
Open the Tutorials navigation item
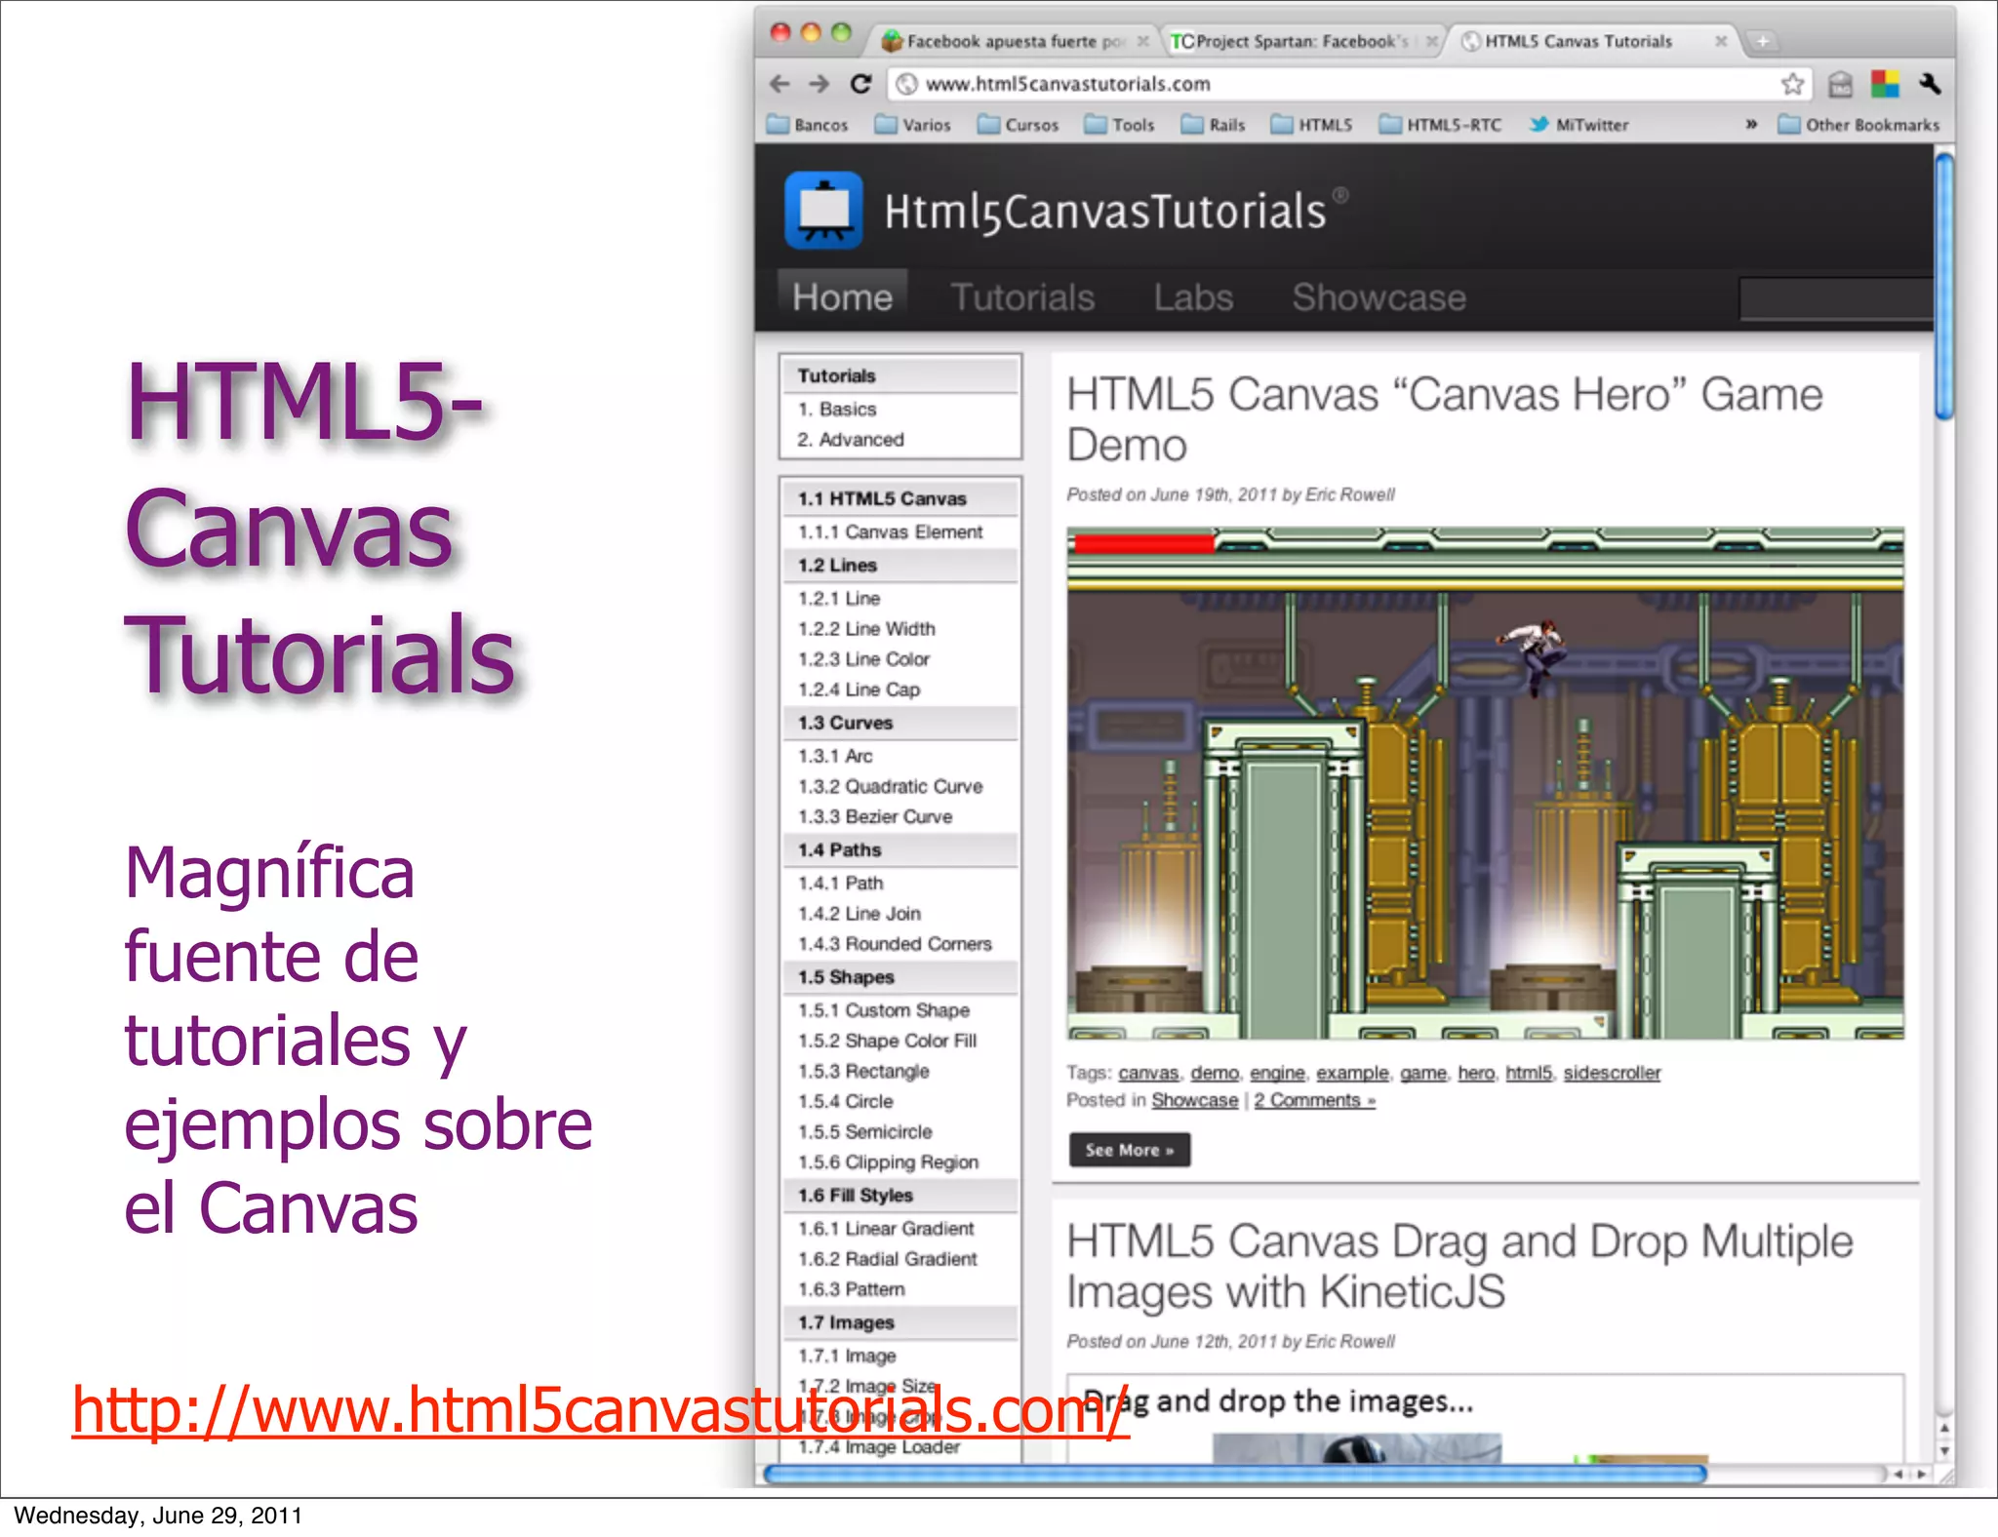1023,297
